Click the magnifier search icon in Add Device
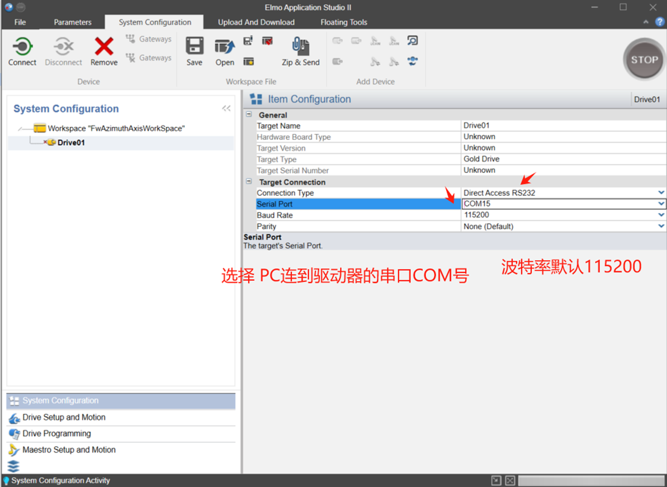Screen dimensions: 667x487 click(x=412, y=40)
